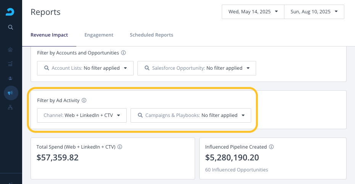Go to Home via sidebar house icon
This screenshot has width=355, height=184.
11,50
